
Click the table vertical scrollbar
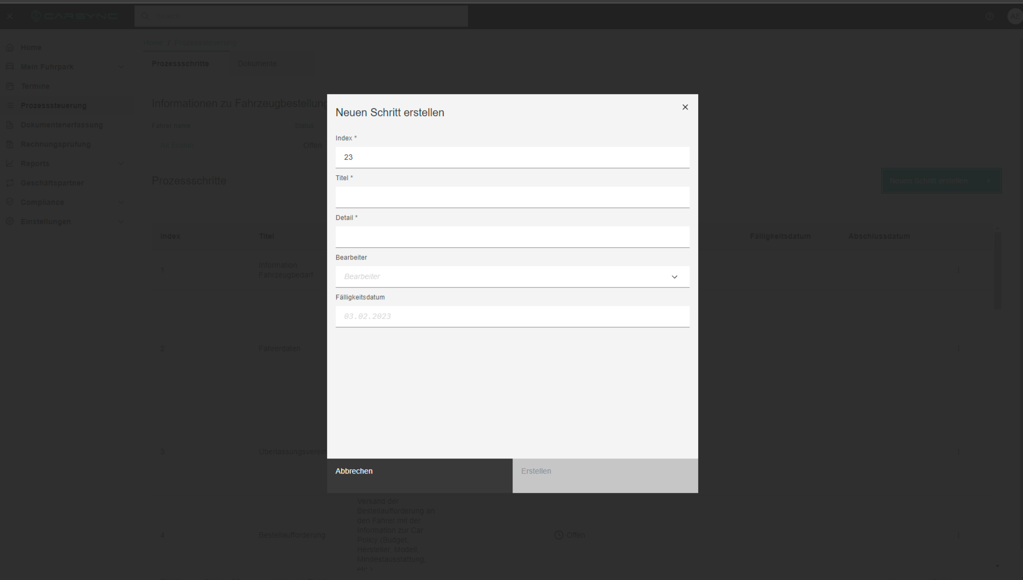point(998,271)
